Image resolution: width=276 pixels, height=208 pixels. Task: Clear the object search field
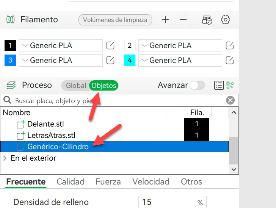tap(230, 100)
